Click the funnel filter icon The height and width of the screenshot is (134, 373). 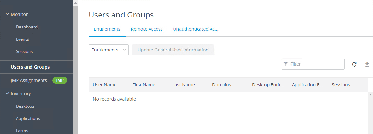286,64
